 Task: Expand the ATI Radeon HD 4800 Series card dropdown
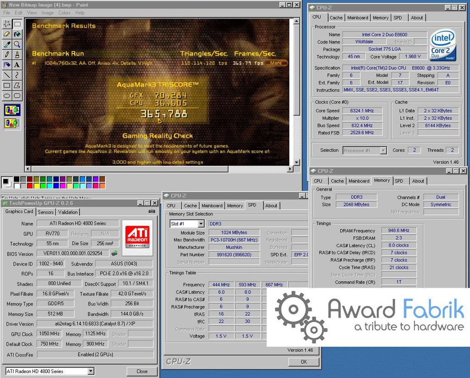[91, 372]
